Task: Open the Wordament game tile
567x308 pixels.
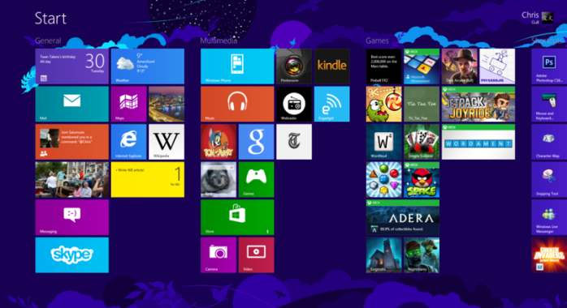Action: pos(478,142)
